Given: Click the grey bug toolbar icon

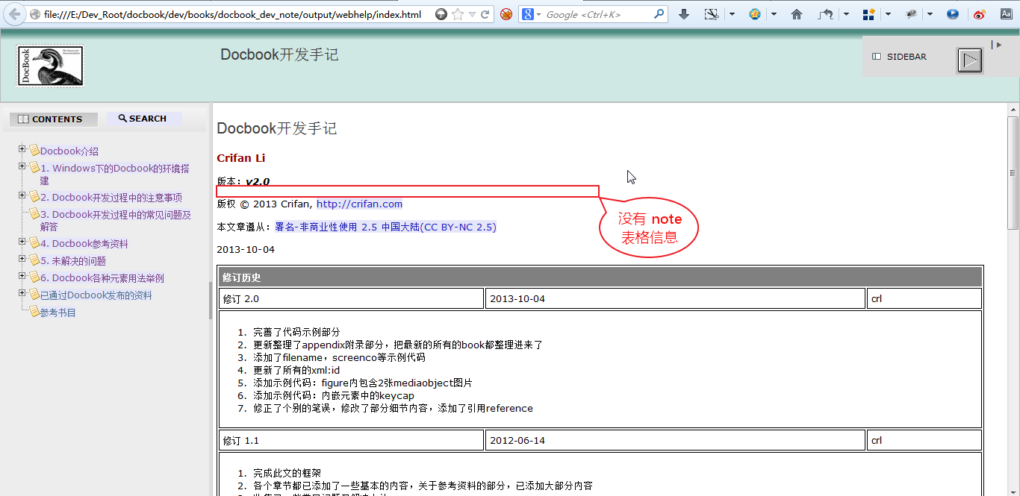Looking at the screenshot, I should click(x=912, y=14).
